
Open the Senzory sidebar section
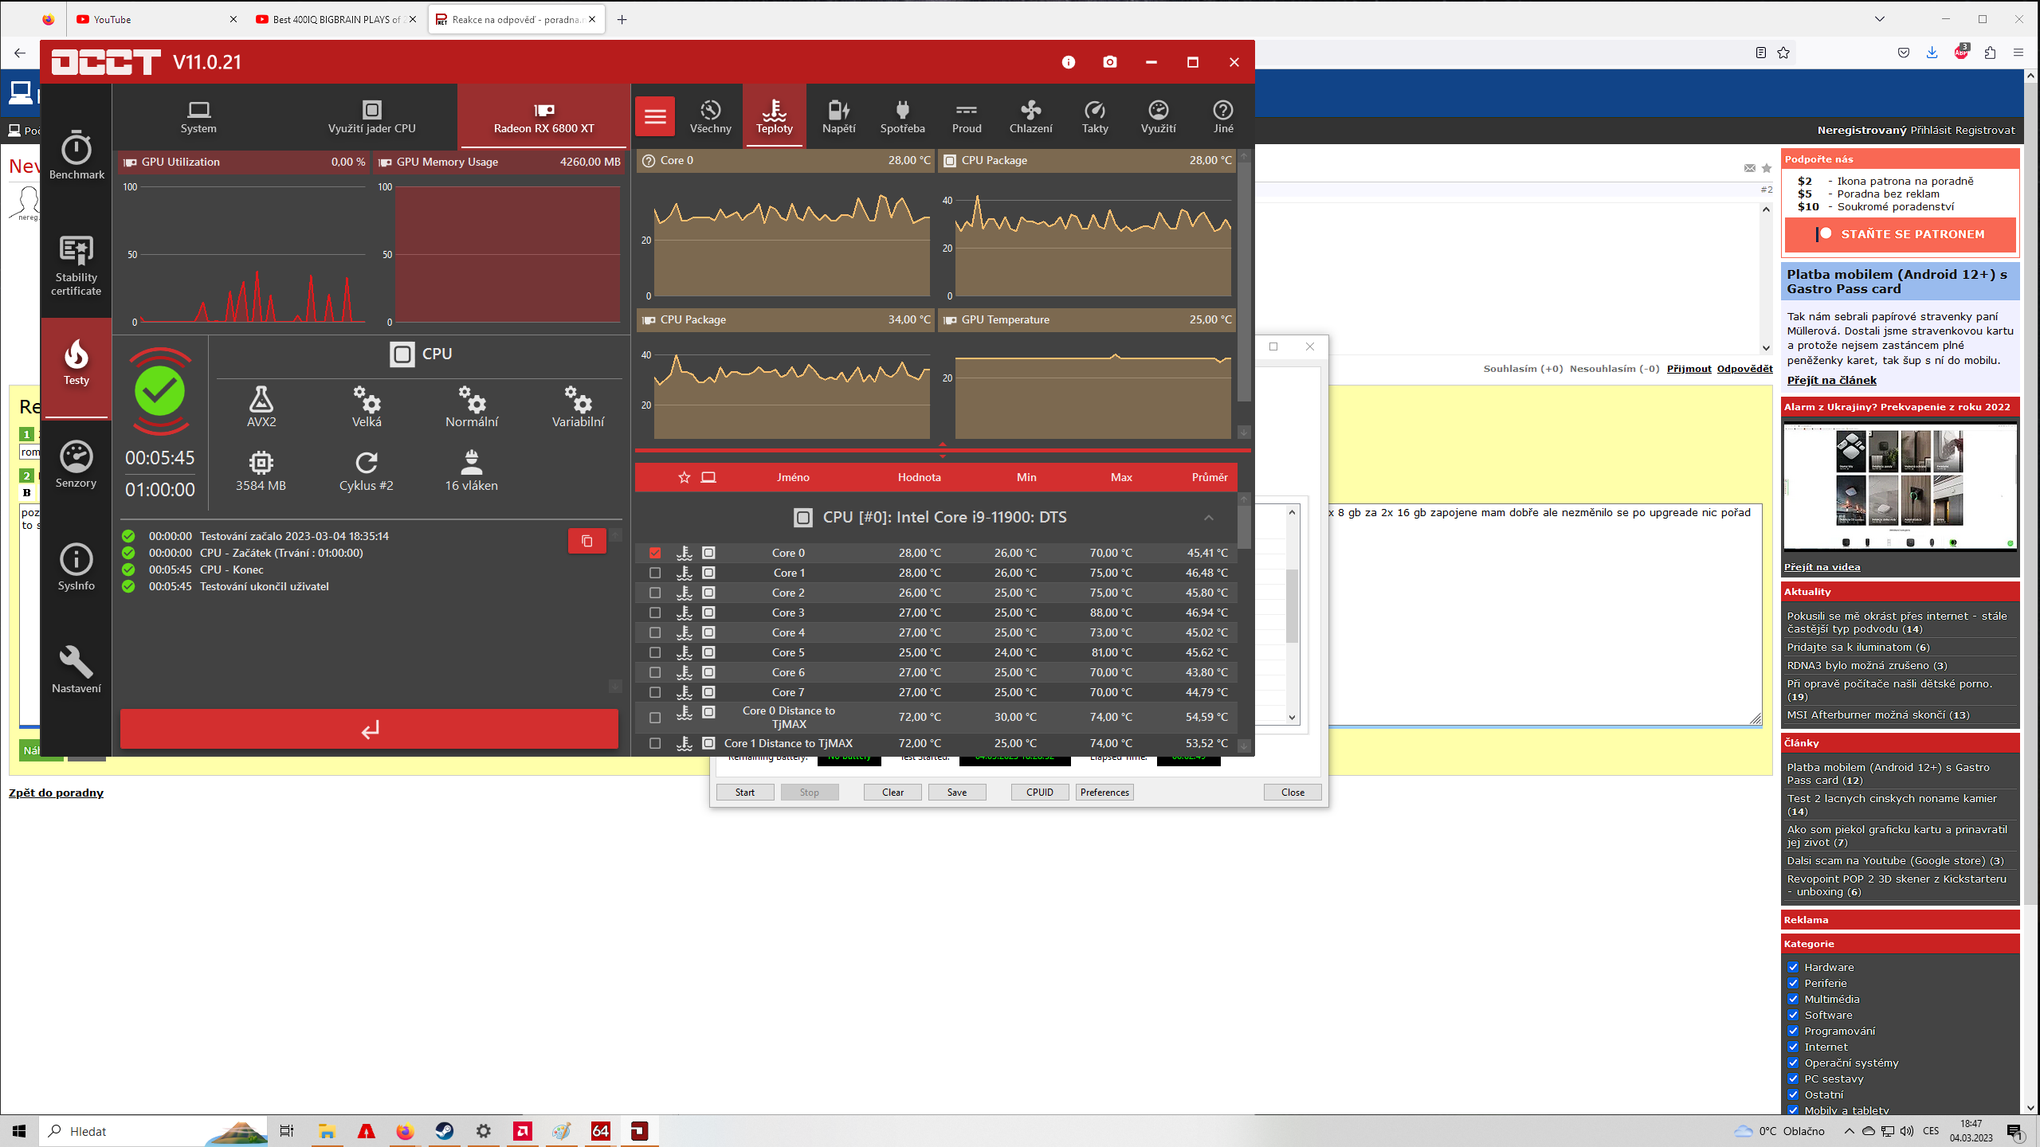[76, 464]
